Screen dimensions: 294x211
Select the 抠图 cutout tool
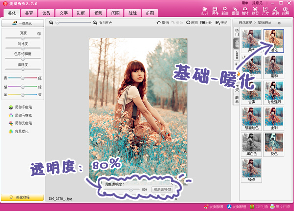tap(235, 11)
